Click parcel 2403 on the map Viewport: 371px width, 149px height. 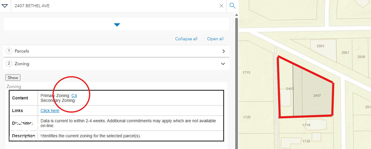coord(290,89)
